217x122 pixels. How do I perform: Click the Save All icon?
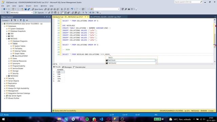pyautogui.click(x=28, y=9)
